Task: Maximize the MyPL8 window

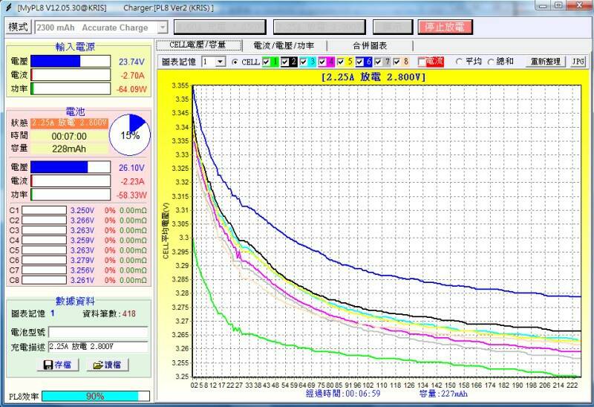Action: pyautogui.click(x=558, y=5)
